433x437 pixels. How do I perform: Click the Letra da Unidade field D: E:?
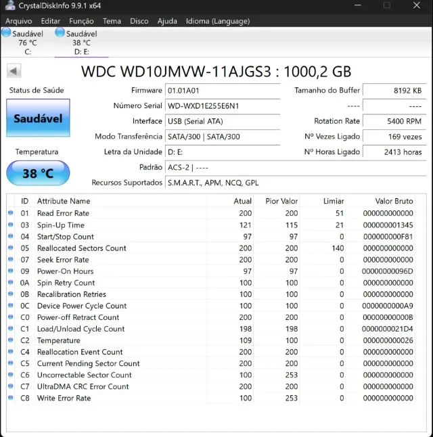[223, 152]
